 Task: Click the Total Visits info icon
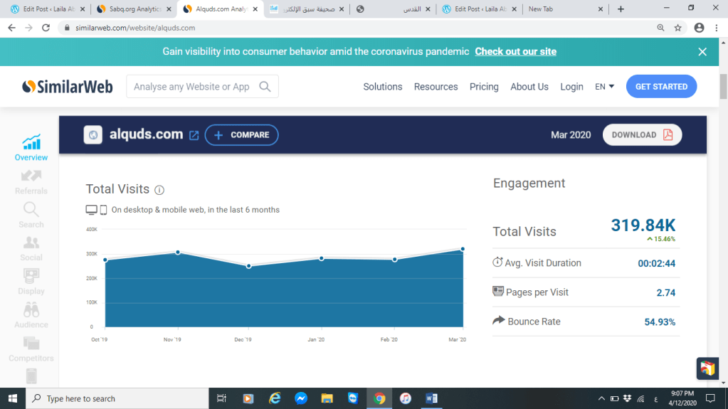point(159,190)
